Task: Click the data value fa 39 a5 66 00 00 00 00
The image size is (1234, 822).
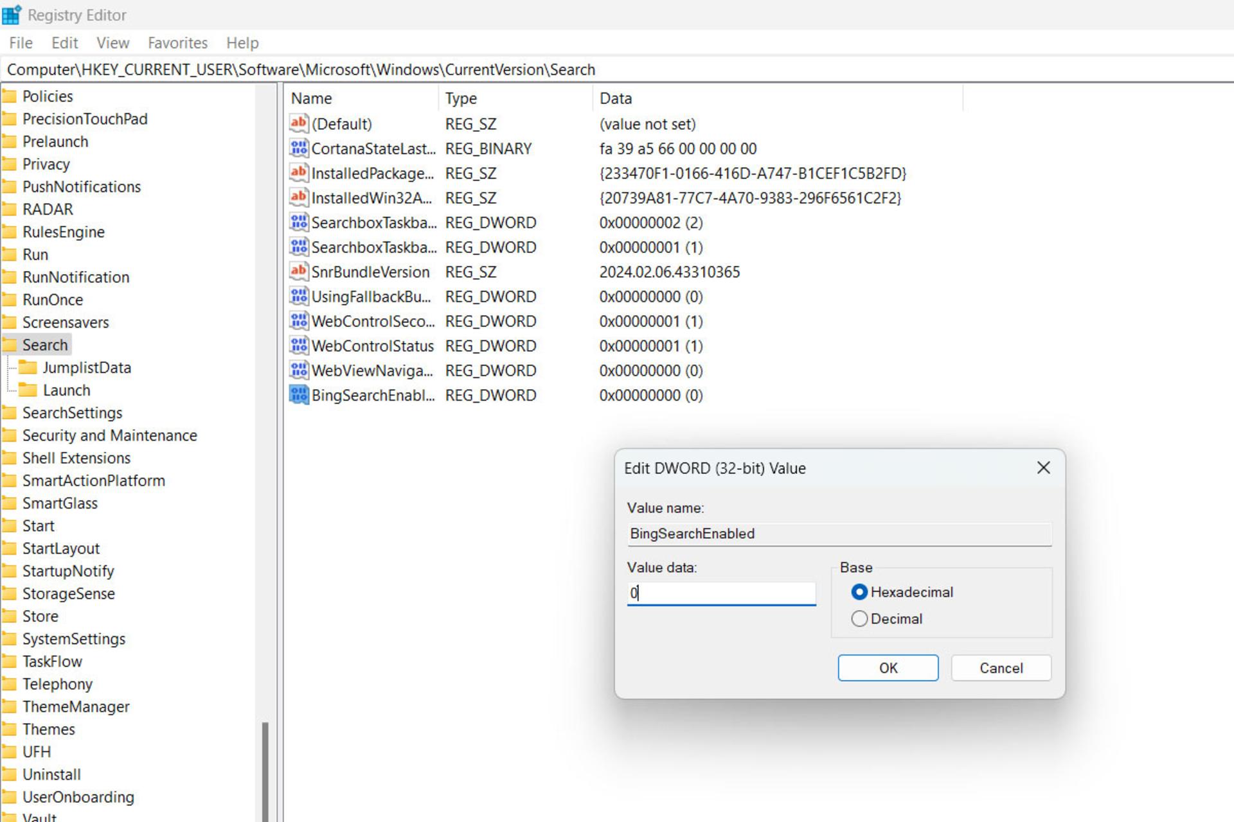Action: (x=678, y=149)
